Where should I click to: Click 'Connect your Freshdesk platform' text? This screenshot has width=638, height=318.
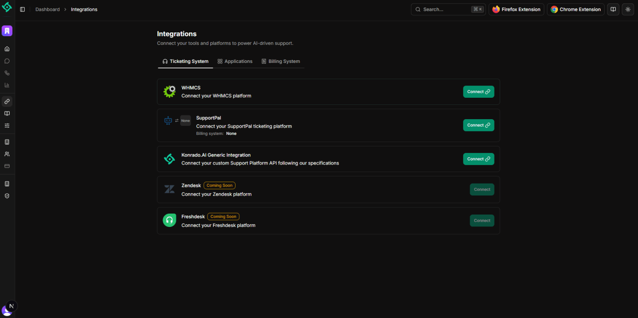218,225
